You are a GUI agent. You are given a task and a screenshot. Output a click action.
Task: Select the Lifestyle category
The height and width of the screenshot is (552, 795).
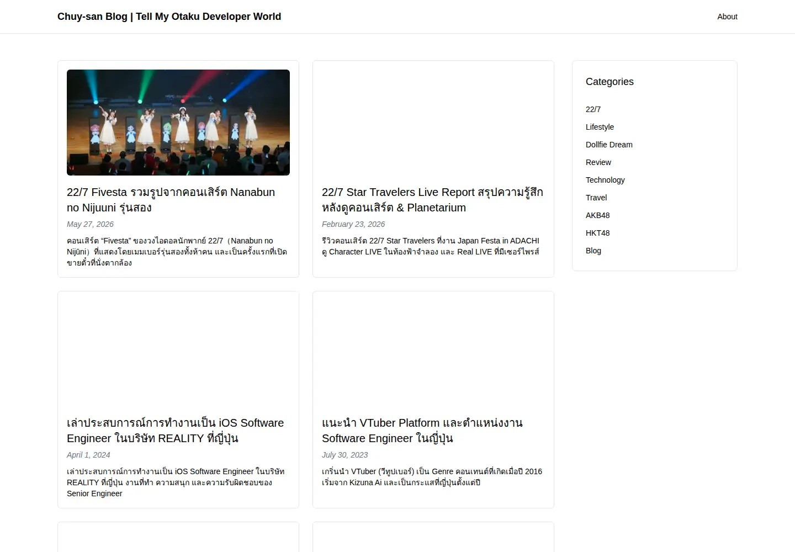click(x=600, y=127)
